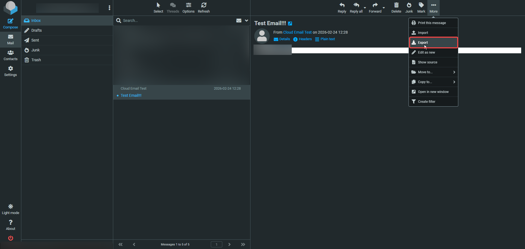Go to next page of messages
The width and height of the screenshot is (525, 249).
coord(229,244)
